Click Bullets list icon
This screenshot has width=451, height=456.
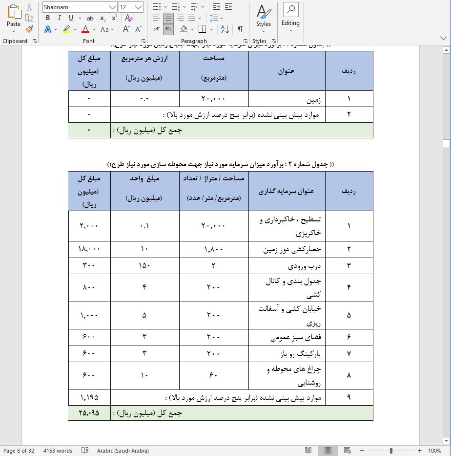(x=157, y=7)
